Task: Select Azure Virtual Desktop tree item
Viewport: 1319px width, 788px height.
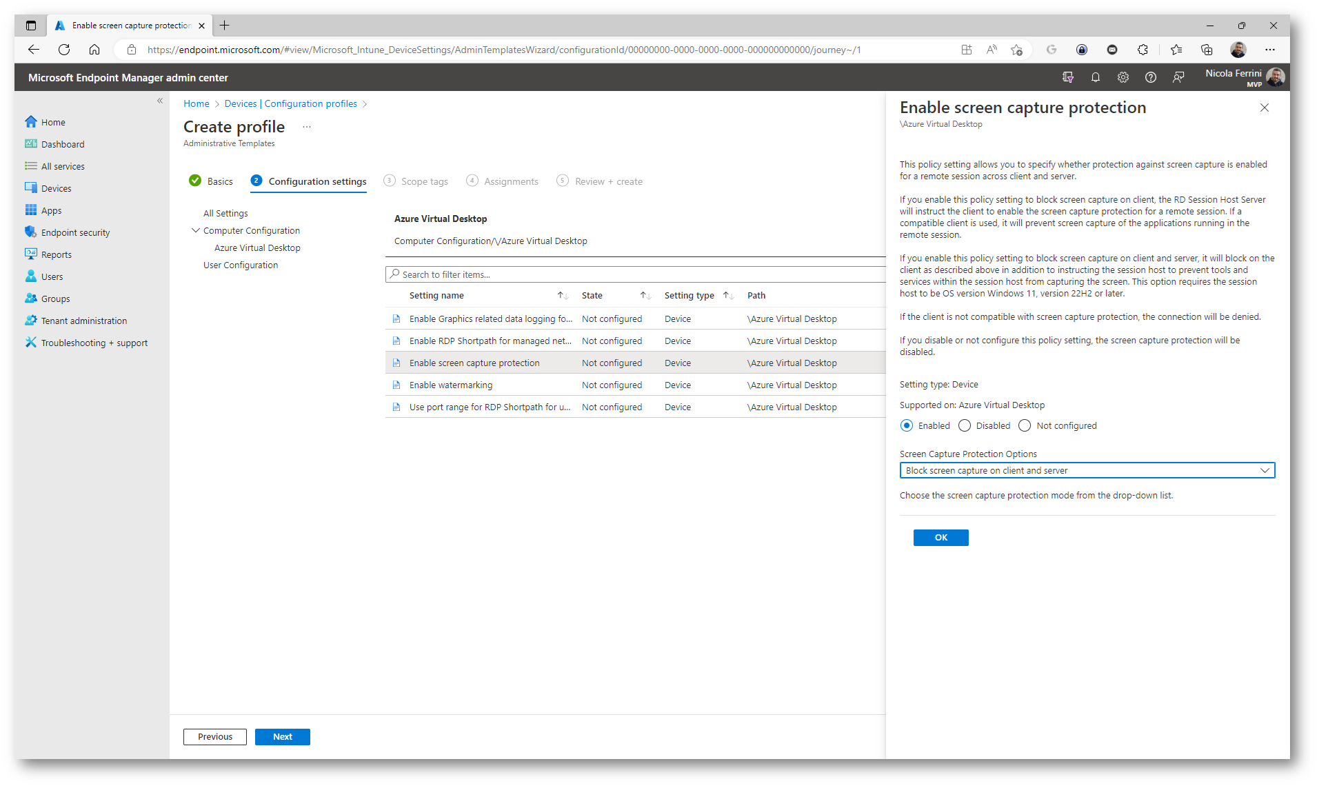Action: [x=257, y=247]
